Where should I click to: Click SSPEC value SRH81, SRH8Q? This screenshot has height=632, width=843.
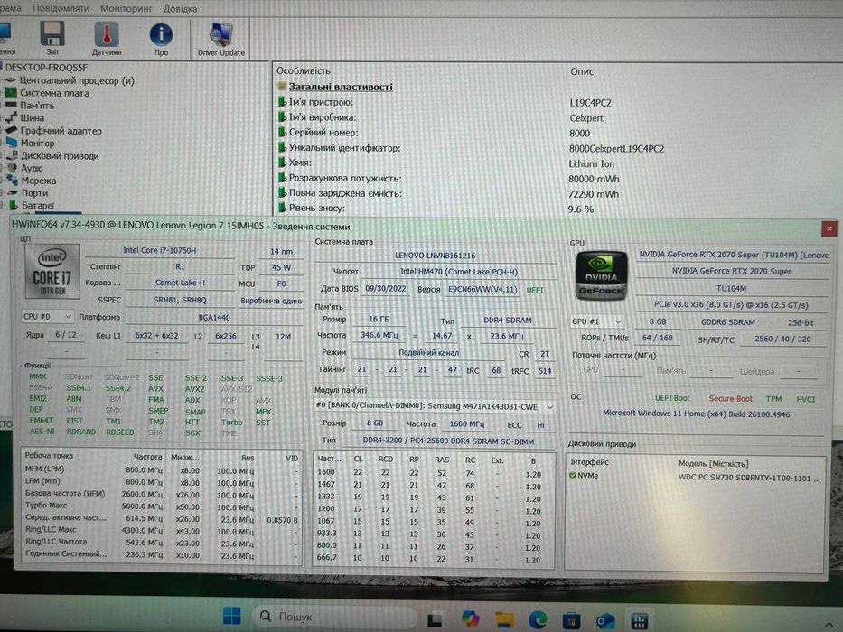pos(180,300)
